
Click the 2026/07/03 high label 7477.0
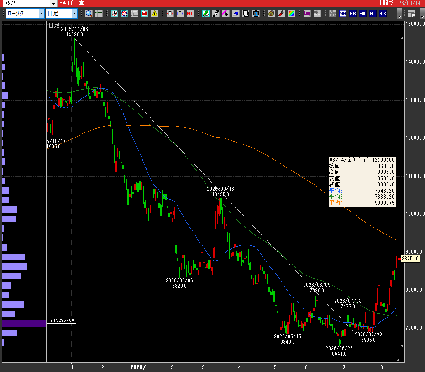[x=347, y=306]
